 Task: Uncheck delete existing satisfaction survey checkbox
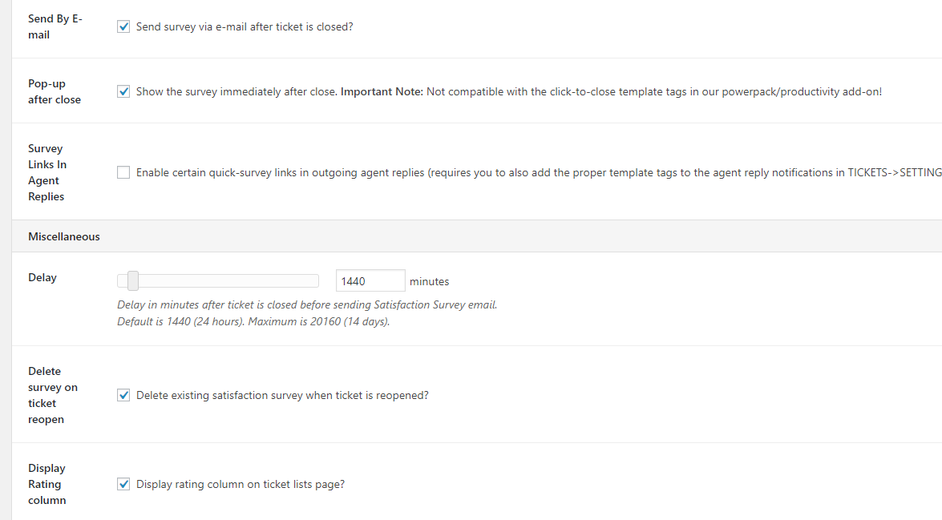123,395
